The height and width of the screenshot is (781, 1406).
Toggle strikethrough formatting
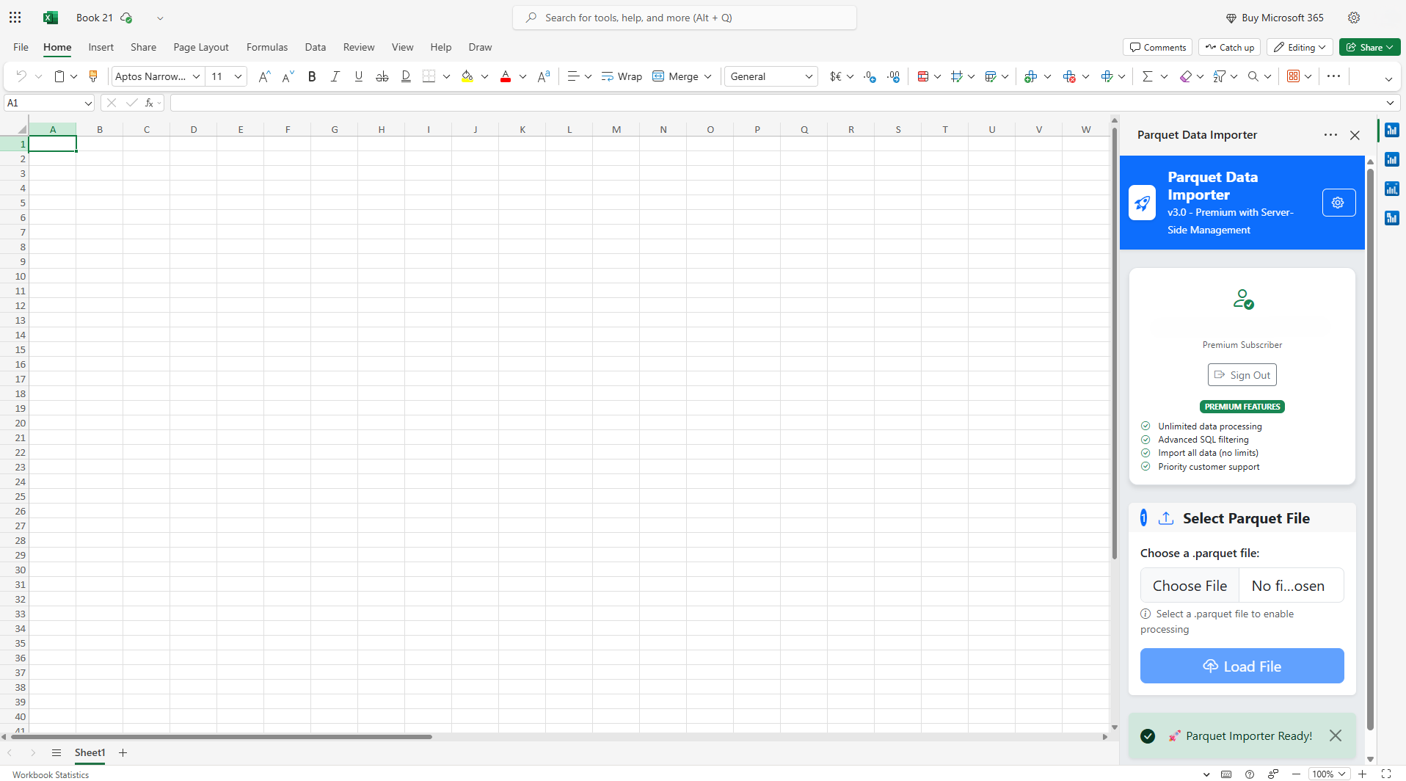pyautogui.click(x=382, y=76)
